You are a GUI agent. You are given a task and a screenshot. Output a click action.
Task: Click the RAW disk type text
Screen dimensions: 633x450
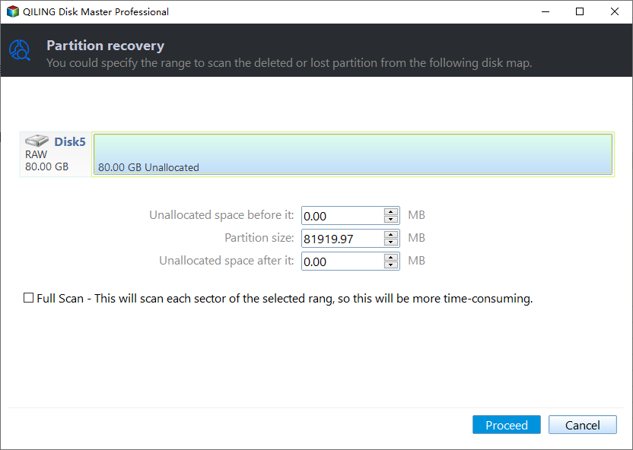point(36,154)
